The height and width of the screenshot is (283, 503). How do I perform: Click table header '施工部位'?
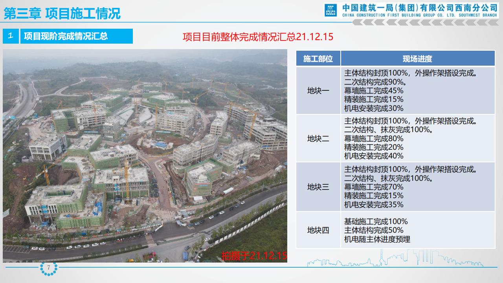point(318,59)
